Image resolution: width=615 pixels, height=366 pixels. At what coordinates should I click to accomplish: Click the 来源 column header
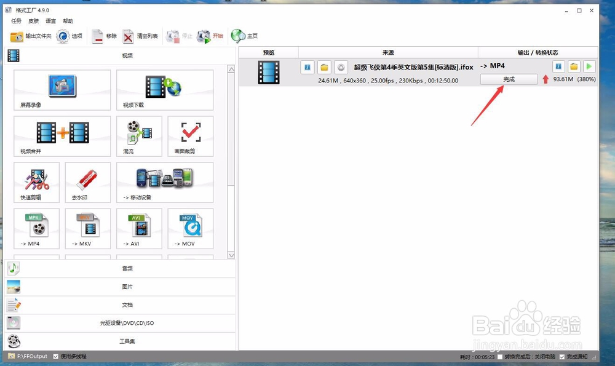tap(388, 52)
